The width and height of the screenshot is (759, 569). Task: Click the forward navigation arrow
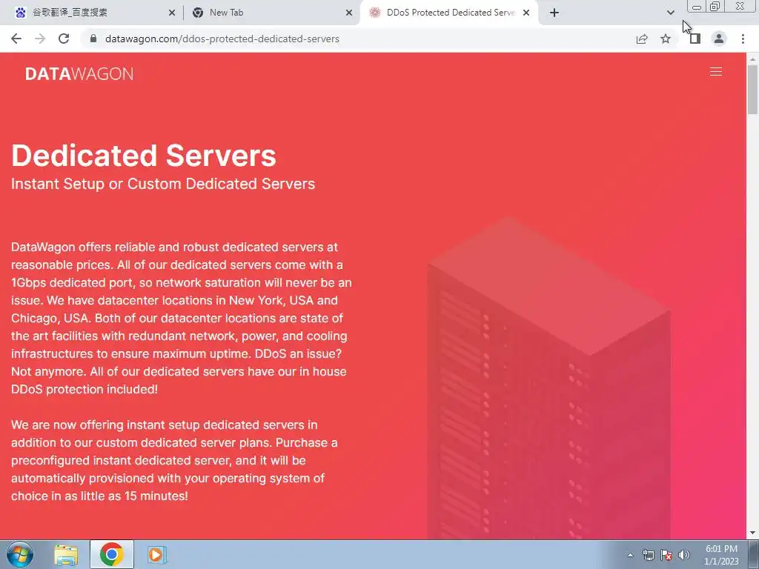coord(40,39)
